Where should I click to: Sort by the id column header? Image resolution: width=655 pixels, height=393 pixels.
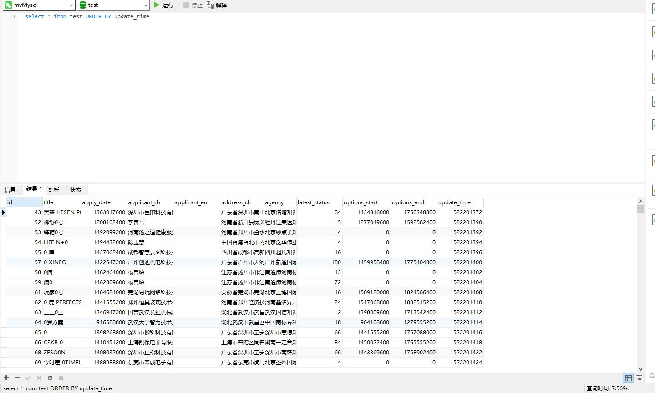pyautogui.click(x=24, y=202)
